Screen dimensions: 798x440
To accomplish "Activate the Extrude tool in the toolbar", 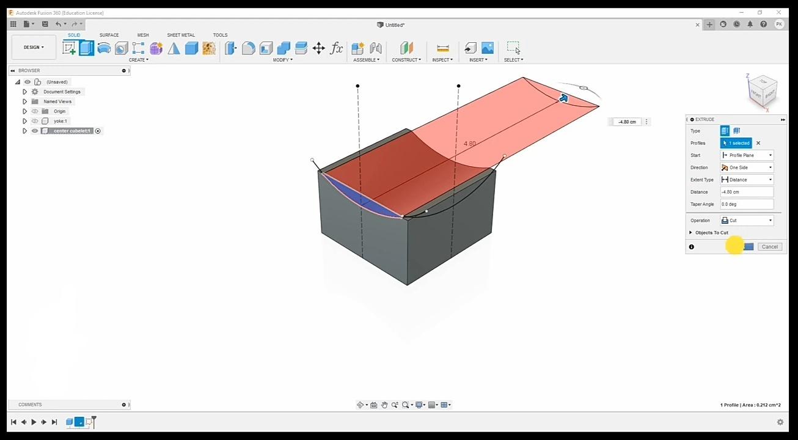I will (86, 48).
